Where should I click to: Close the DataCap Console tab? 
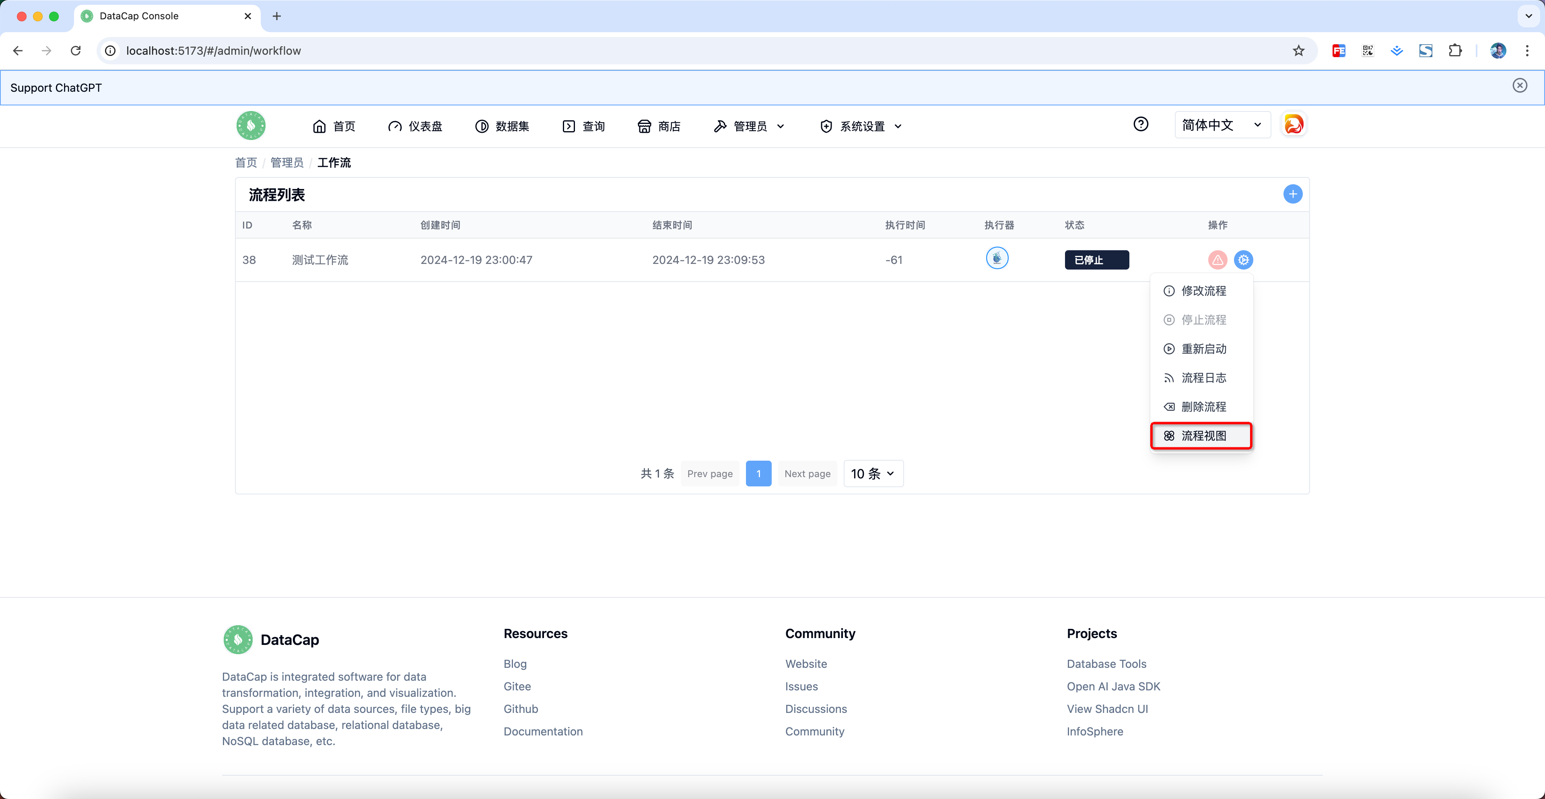(248, 16)
